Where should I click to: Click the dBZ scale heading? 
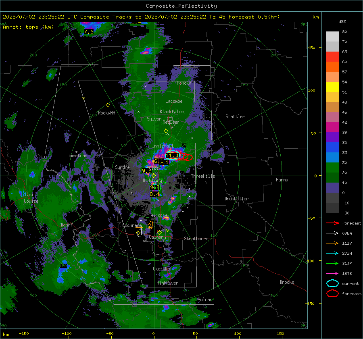[x=342, y=21]
